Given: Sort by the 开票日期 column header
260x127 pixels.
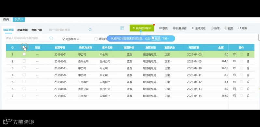Looking at the screenshot, I should tap(193, 48).
